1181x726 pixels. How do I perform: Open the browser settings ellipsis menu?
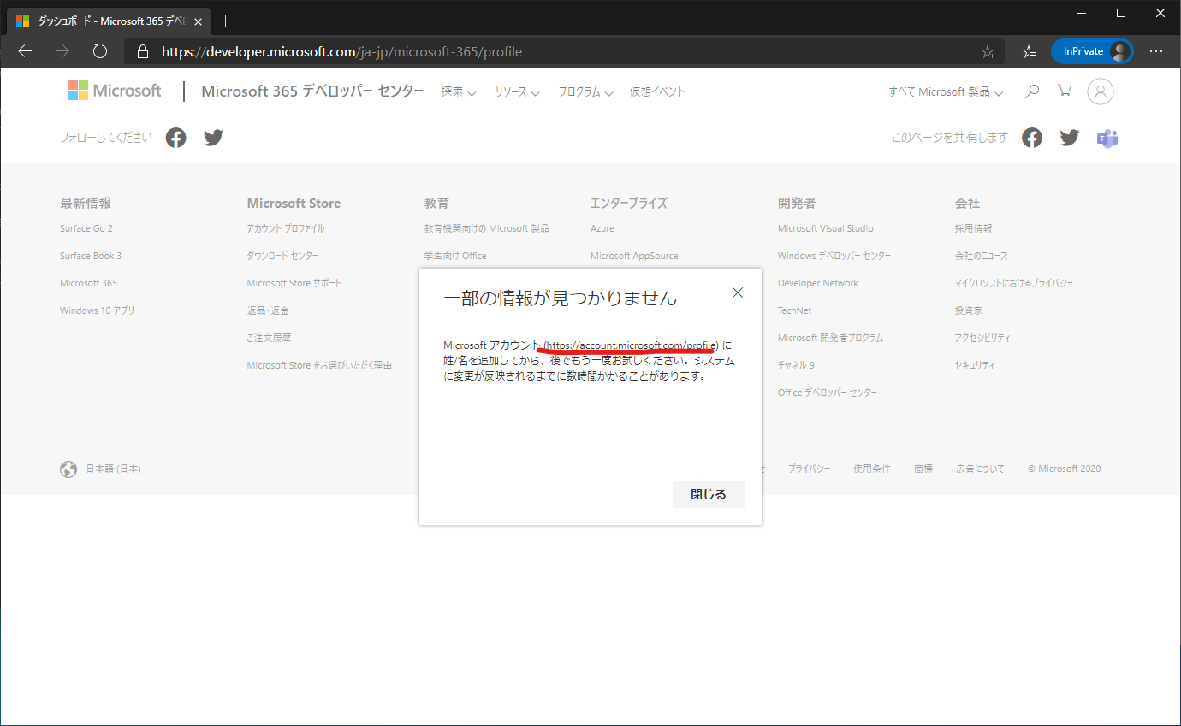pos(1156,51)
